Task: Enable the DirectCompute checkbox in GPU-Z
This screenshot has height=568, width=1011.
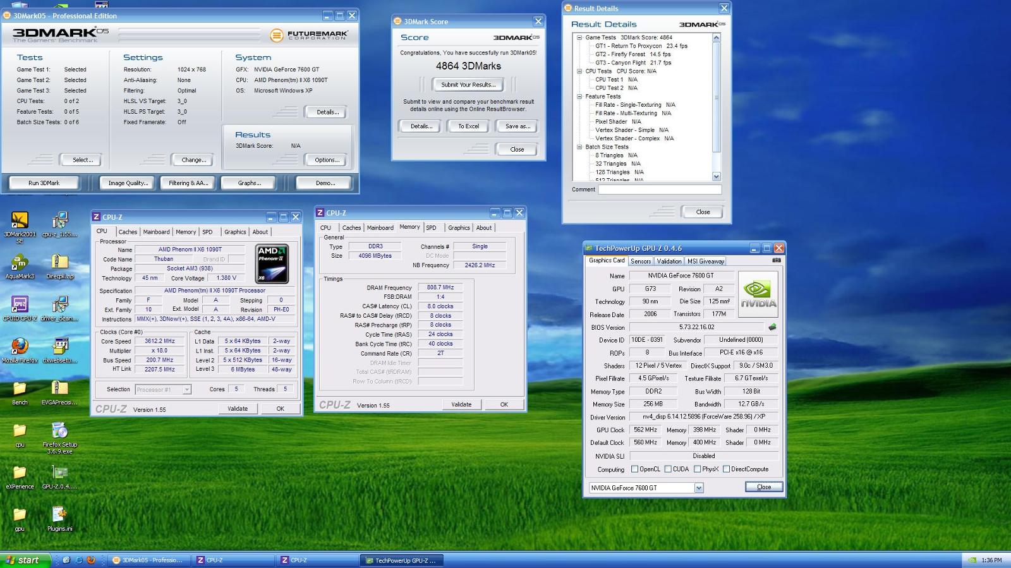Action: [726, 469]
